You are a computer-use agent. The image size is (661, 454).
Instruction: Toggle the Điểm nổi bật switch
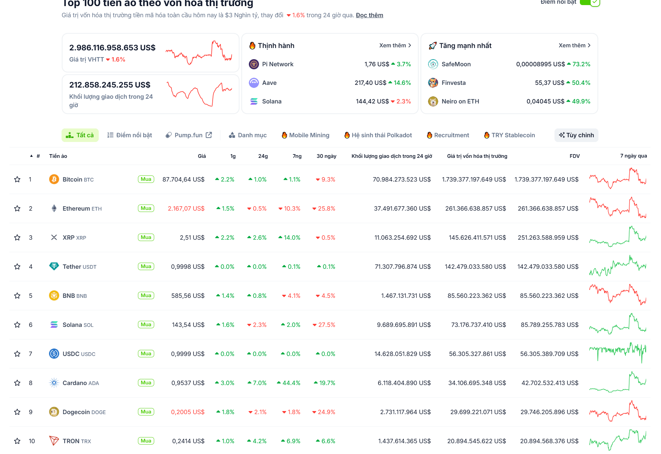(590, 2)
